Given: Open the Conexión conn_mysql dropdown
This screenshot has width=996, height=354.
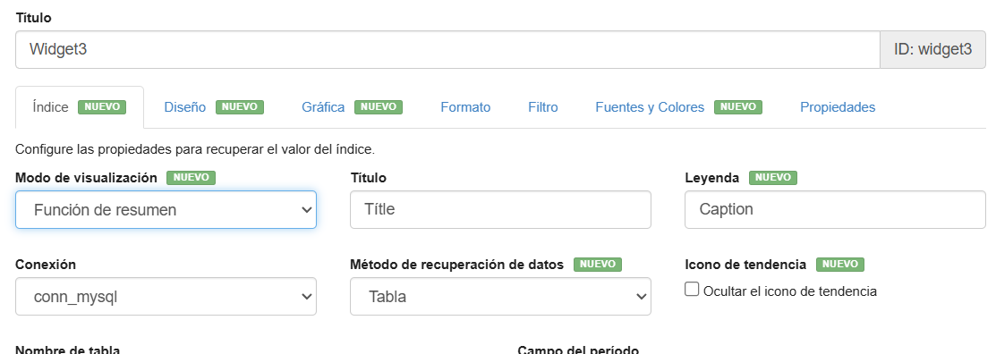Looking at the screenshot, I should 166,296.
